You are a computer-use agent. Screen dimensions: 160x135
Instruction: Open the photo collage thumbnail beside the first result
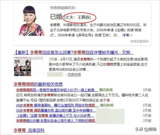pos(29,67)
